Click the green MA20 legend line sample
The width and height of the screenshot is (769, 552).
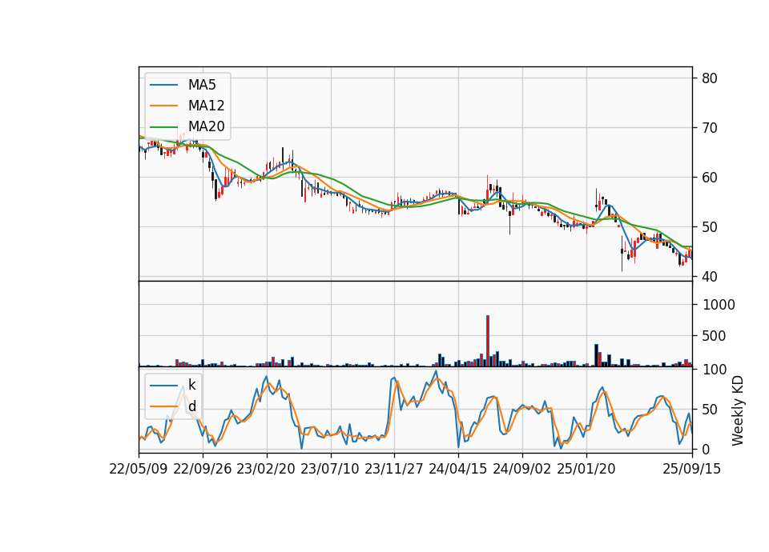(x=163, y=127)
